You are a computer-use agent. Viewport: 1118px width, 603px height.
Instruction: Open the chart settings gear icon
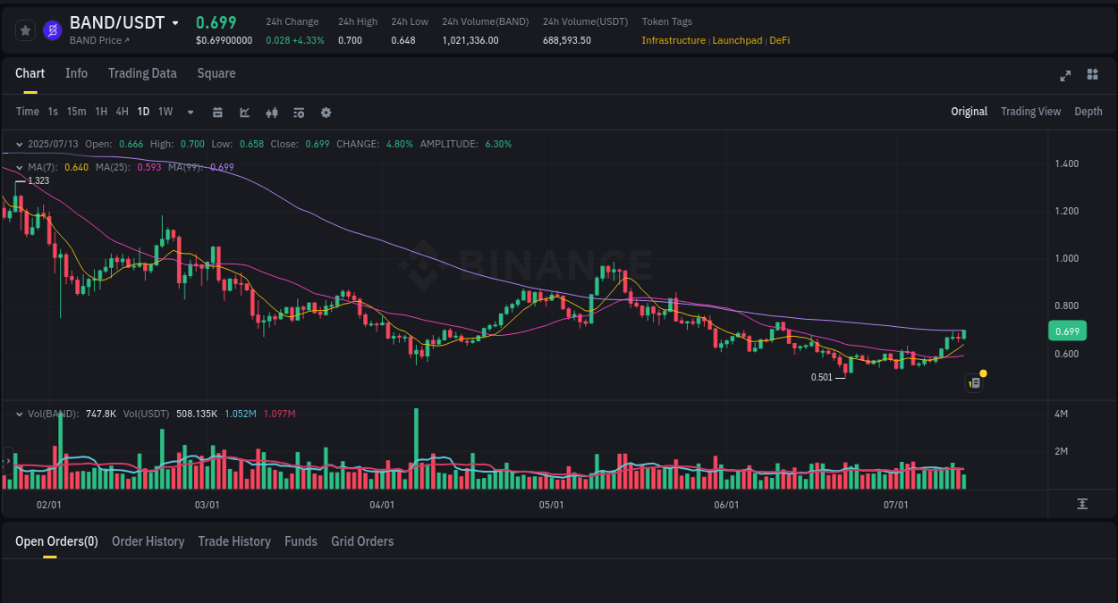pyautogui.click(x=326, y=112)
